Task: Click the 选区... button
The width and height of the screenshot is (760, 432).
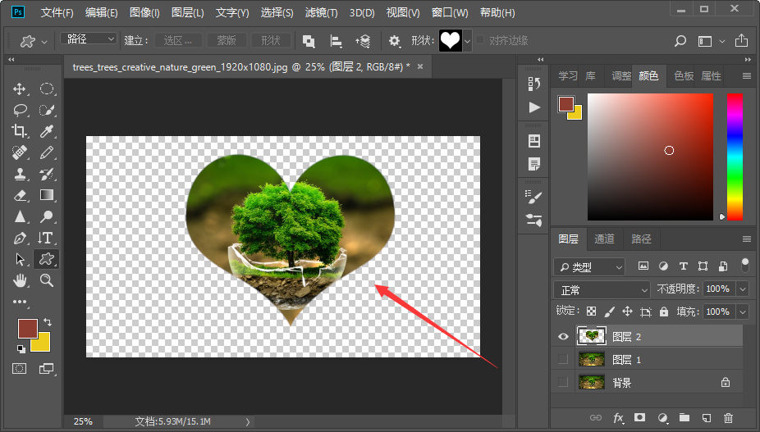Action: pos(177,40)
